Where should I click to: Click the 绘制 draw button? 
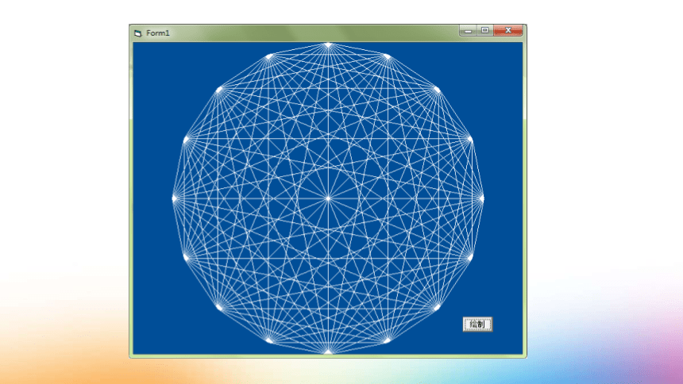477,324
